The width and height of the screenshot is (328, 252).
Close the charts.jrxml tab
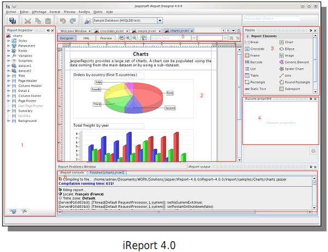(x=192, y=31)
